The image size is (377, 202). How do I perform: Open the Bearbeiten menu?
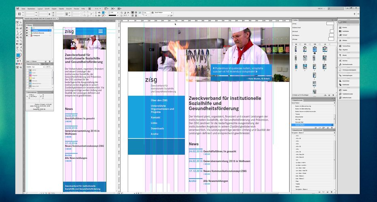[x=31, y=8]
